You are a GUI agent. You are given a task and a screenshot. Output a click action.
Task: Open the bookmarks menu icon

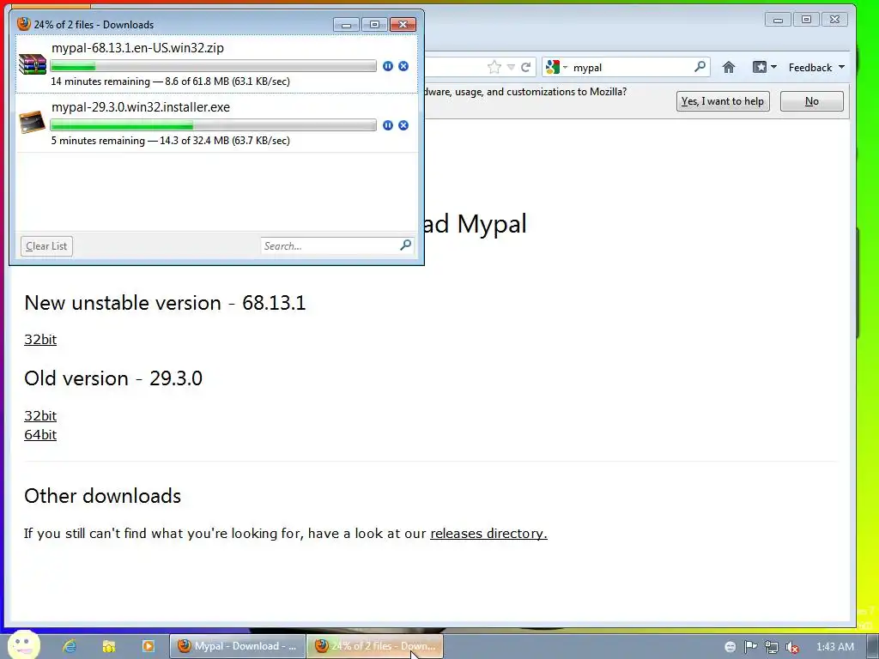[765, 67]
